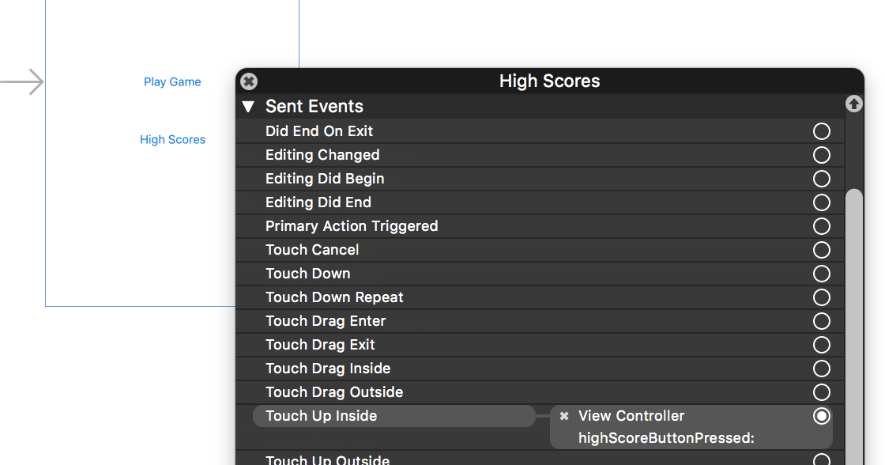This screenshot has height=465, width=885.
Task: Remove the View Controller connection with x icon
Action: (564, 416)
